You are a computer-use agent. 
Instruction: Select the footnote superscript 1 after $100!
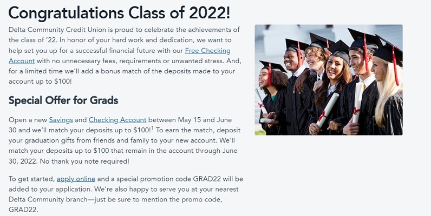(152, 128)
